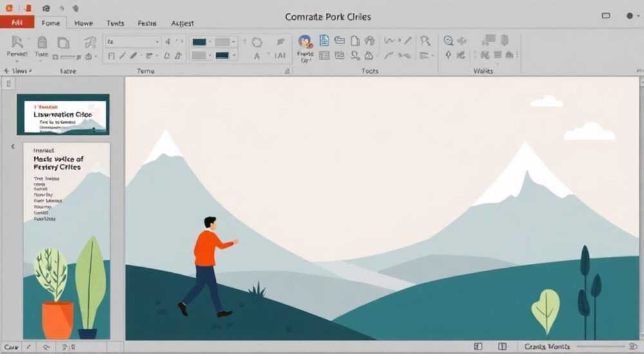Screen dimensions: 644x354
Task: Click the orange app logo icon
Action: pyautogui.click(x=10, y=8)
